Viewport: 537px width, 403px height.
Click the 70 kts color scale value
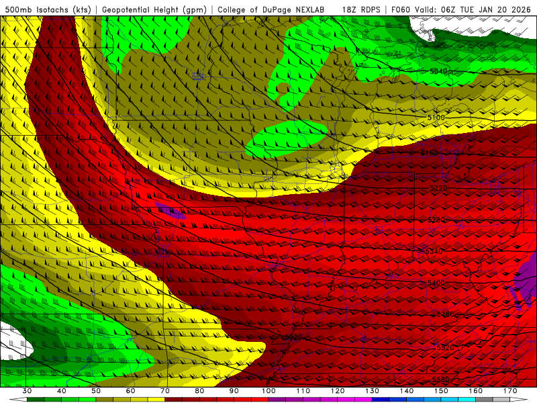point(165,391)
